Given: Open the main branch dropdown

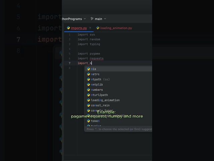Looking at the screenshot, I should tap(98, 19).
